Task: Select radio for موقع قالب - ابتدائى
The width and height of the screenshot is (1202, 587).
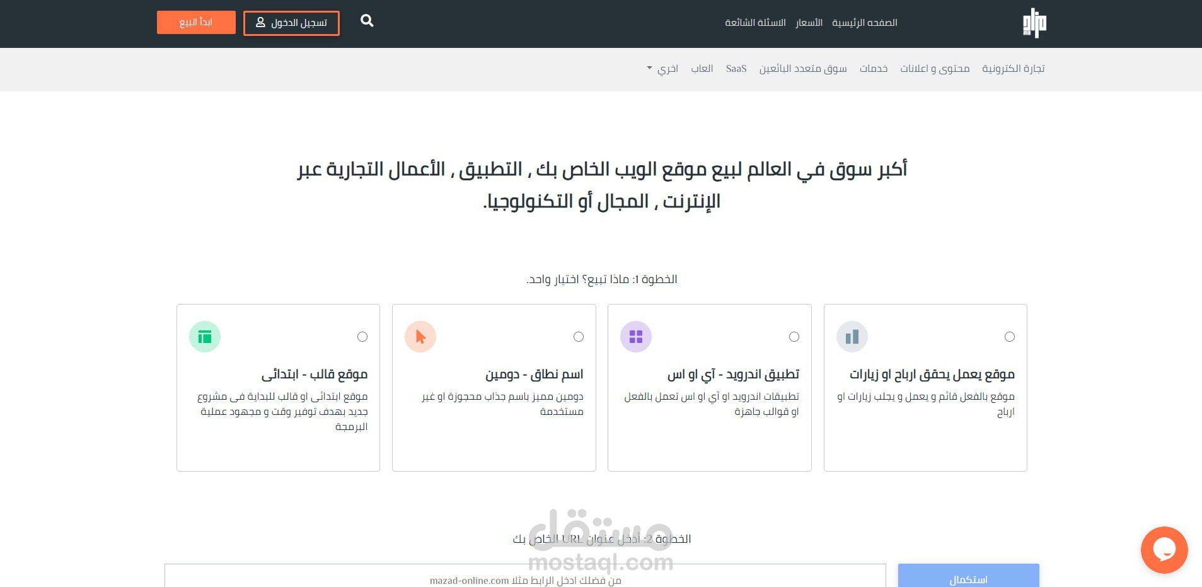Action: click(x=362, y=337)
